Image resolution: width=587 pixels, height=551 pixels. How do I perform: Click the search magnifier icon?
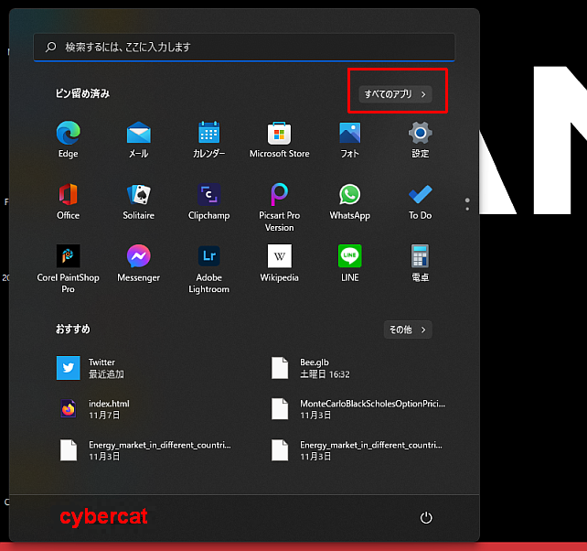pos(51,47)
